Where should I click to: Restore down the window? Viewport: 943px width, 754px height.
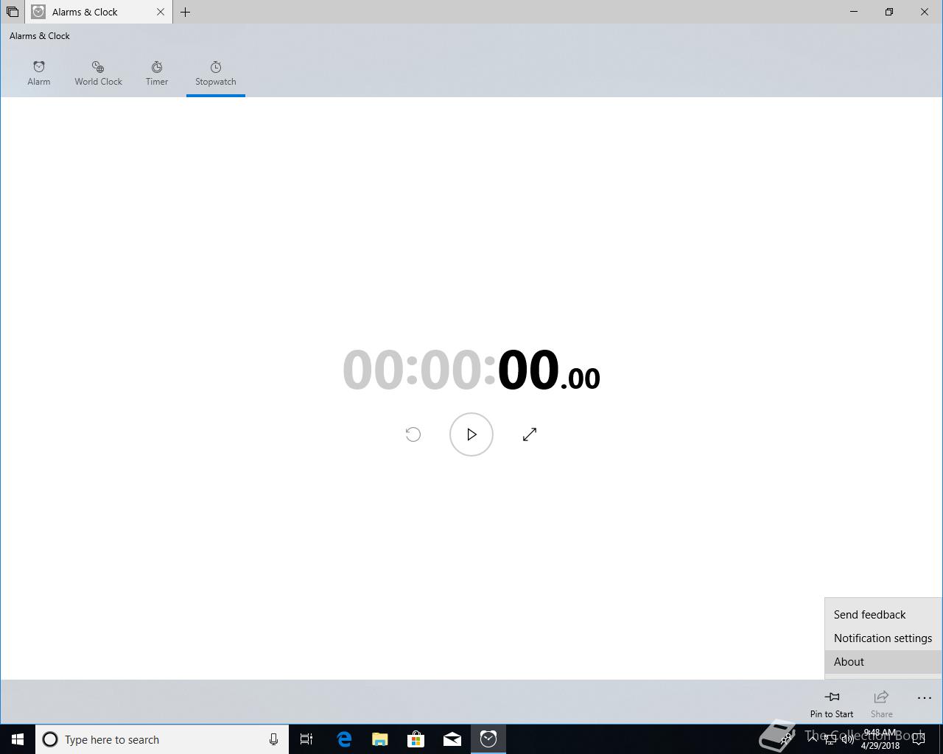(x=889, y=12)
